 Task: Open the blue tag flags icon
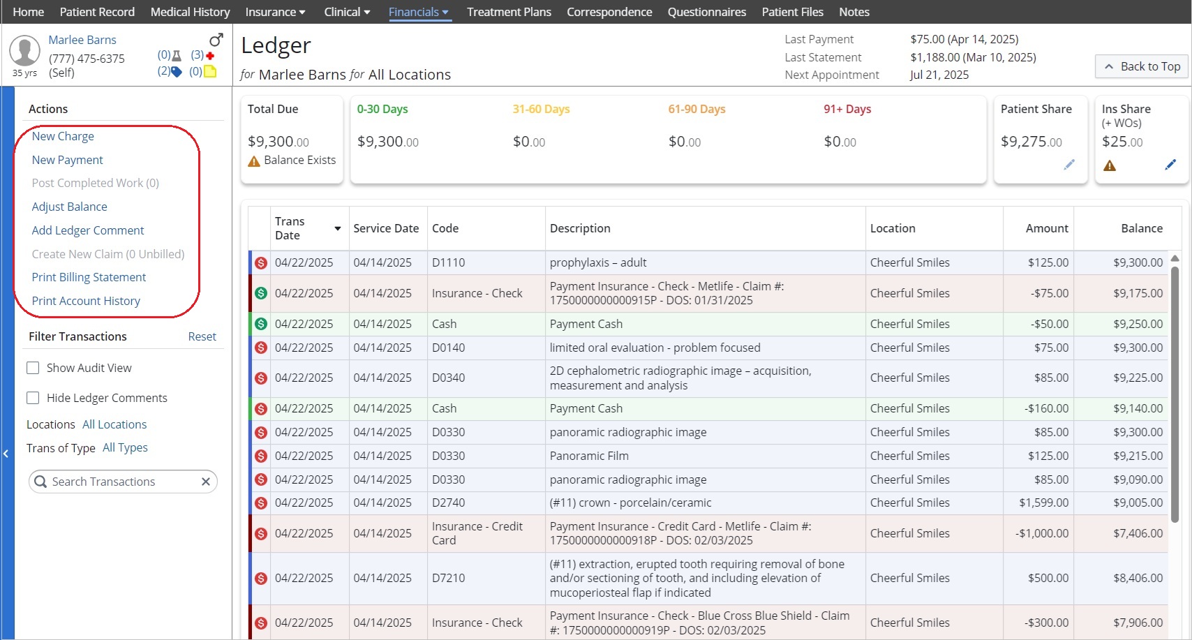177,71
